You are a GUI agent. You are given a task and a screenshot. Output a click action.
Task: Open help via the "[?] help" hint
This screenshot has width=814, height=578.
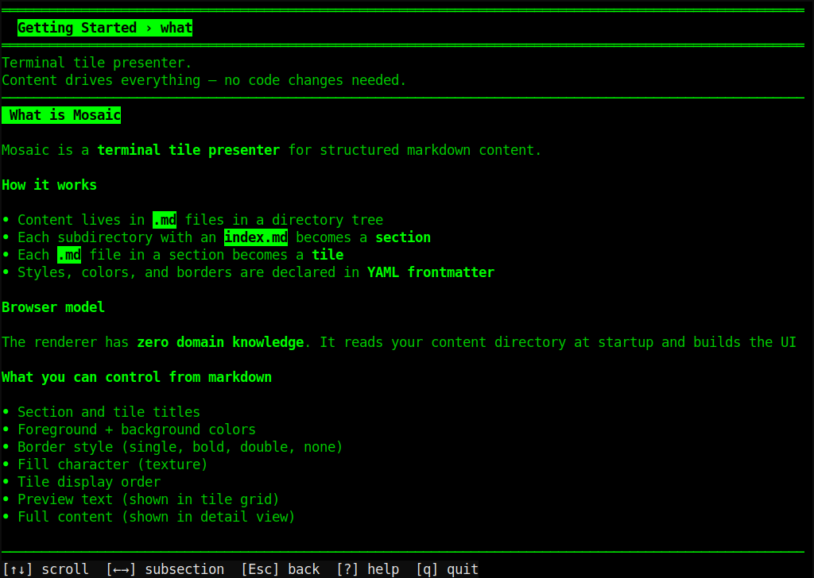(x=367, y=569)
